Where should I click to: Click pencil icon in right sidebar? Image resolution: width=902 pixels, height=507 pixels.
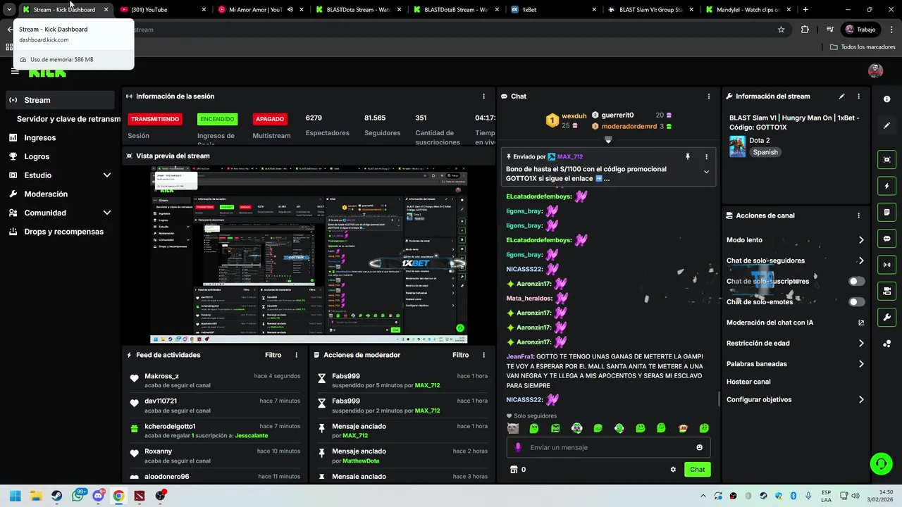tap(886, 125)
